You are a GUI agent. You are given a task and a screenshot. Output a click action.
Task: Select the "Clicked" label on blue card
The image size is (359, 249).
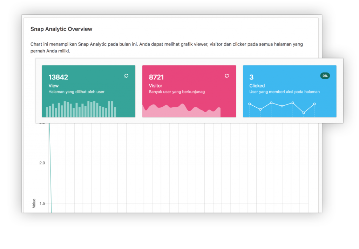coord(257,86)
